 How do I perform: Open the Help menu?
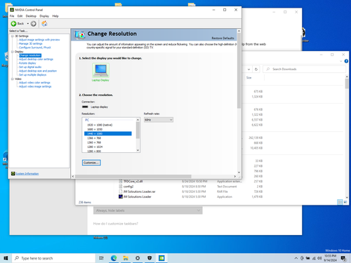coord(55,16)
